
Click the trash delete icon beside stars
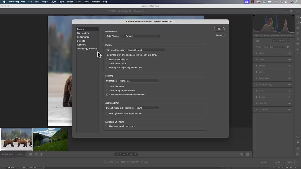136,154
